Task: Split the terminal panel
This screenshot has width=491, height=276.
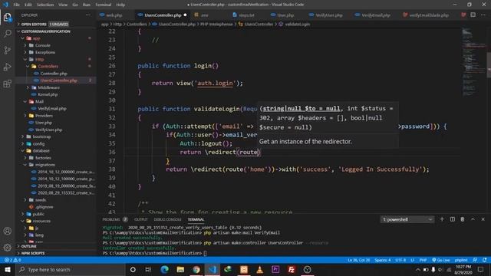Action: tap(453, 219)
